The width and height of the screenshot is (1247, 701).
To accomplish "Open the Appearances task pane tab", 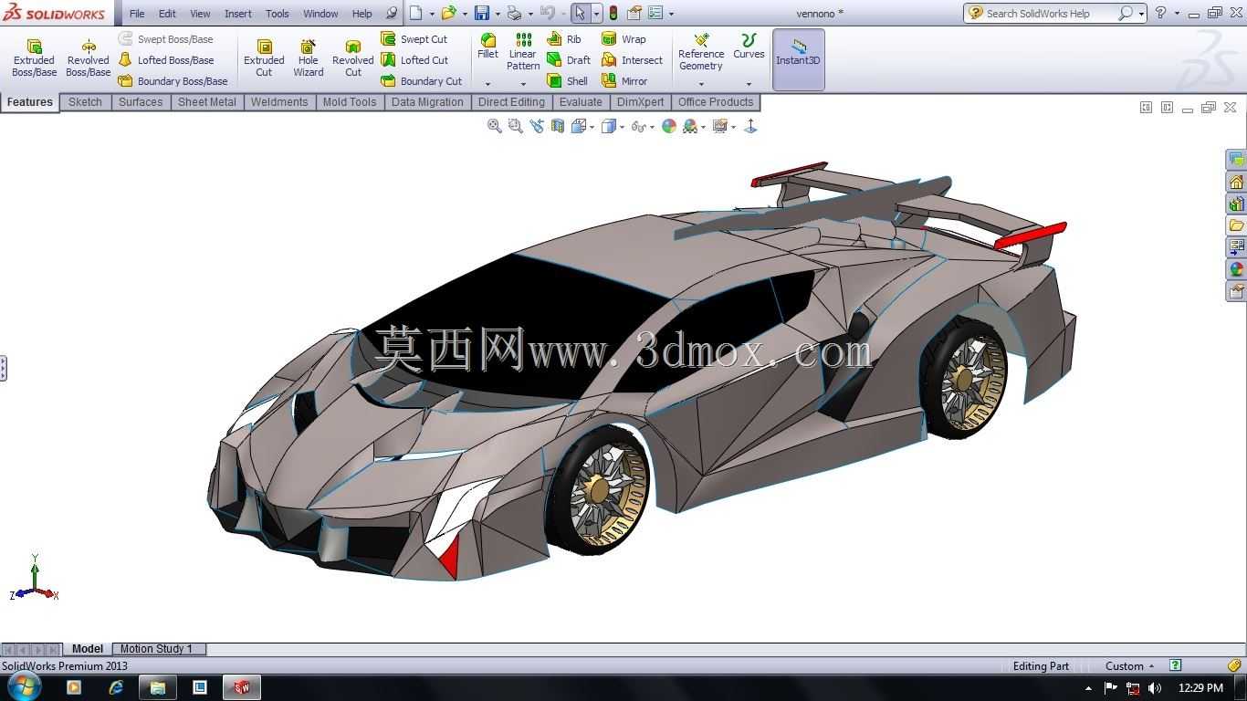I will 1236,269.
